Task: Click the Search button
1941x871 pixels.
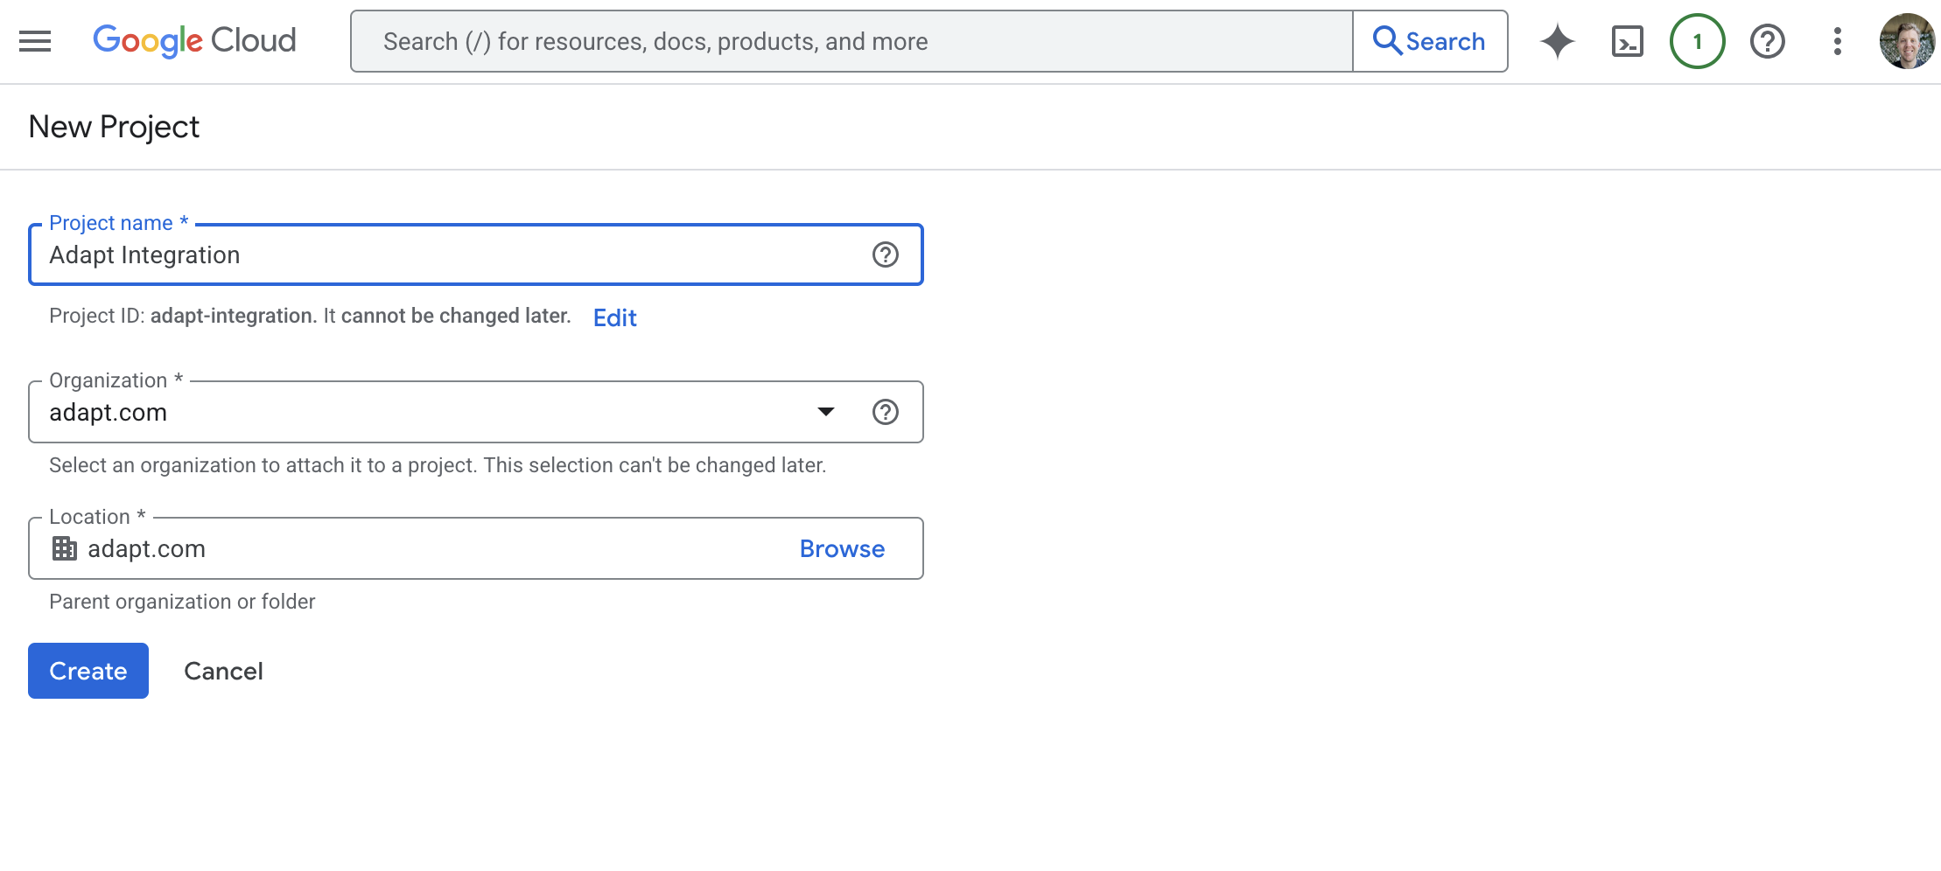Action: (x=1430, y=40)
